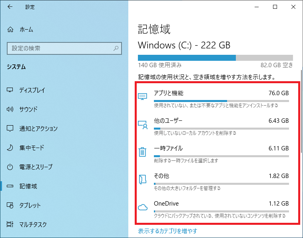Click the ホーム house icon
The image size is (303, 238).
(10, 30)
